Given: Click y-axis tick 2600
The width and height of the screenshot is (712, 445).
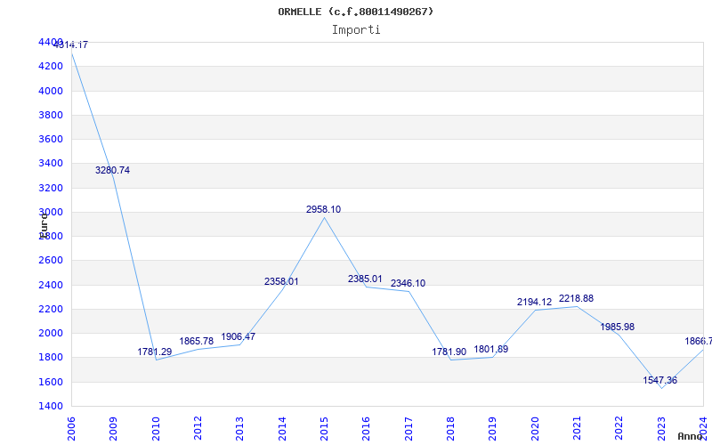Looking at the screenshot, I should 51,260.
